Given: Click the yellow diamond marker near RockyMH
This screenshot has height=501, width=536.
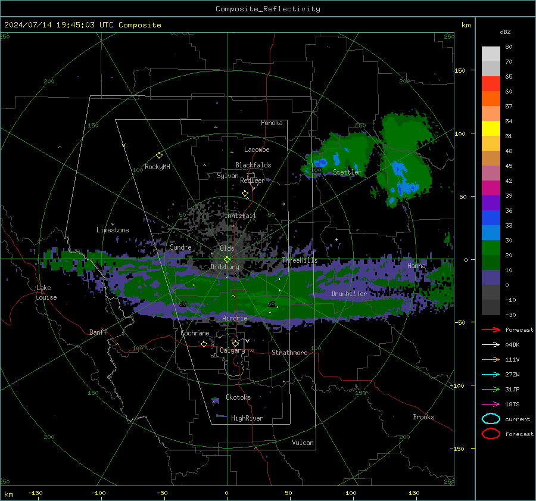Looking at the screenshot, I should (x=159, y=155).
